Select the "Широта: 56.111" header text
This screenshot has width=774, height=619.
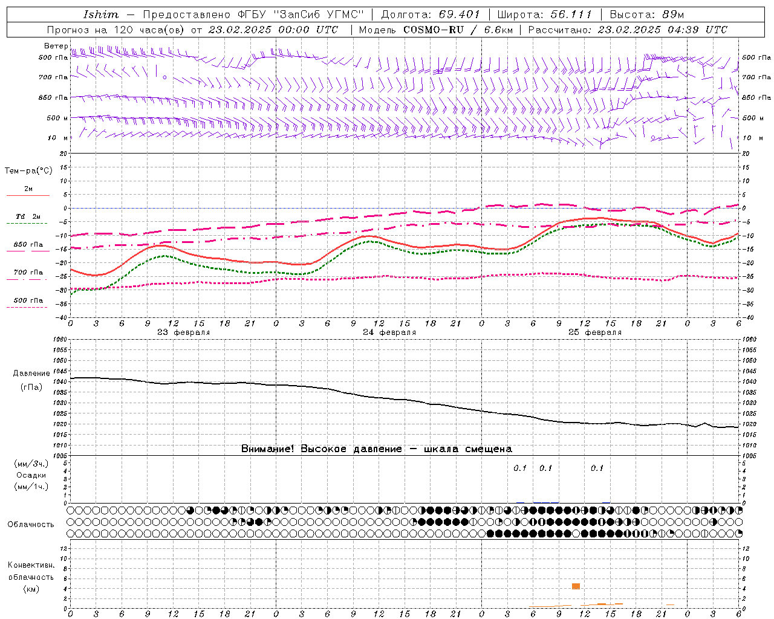[x=544, y=15]
